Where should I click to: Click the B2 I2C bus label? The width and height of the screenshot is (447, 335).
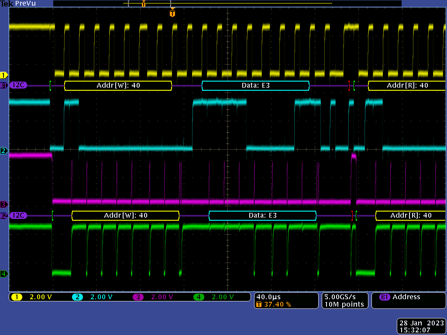[18, 215]
